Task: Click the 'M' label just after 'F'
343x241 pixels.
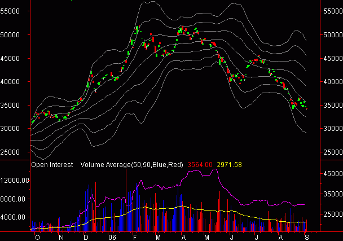Action: pos(158,238)
